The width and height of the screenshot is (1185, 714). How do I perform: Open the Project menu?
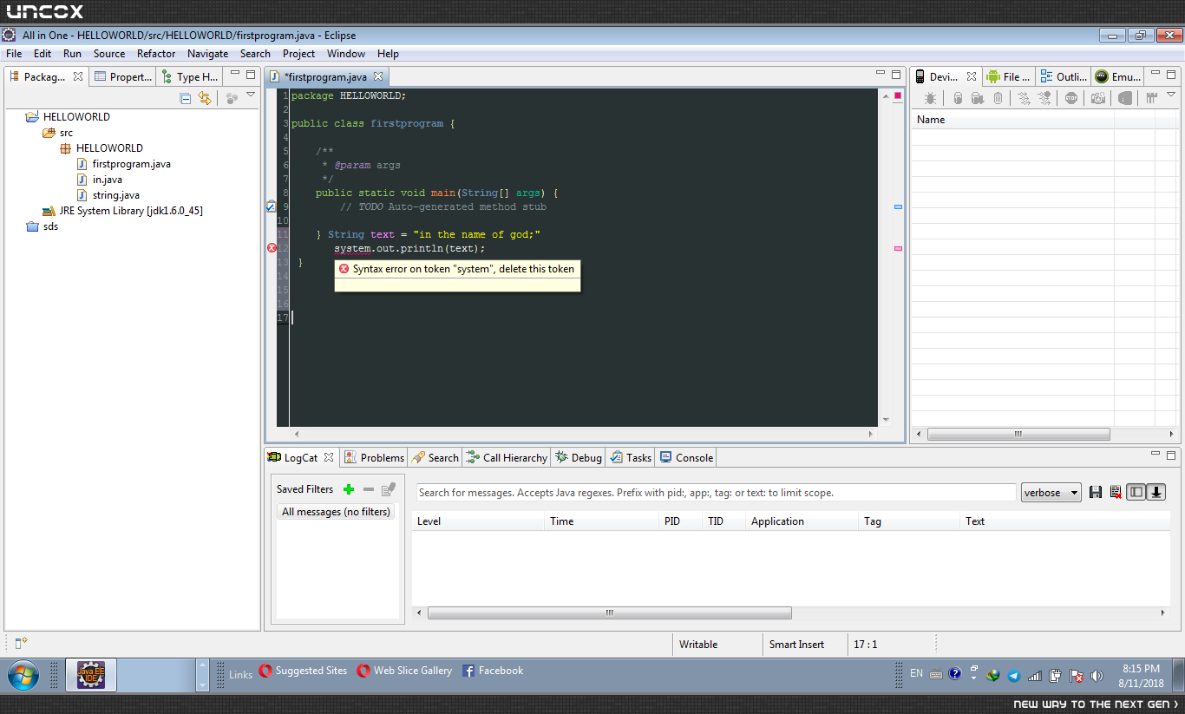[x=299, y=53]
